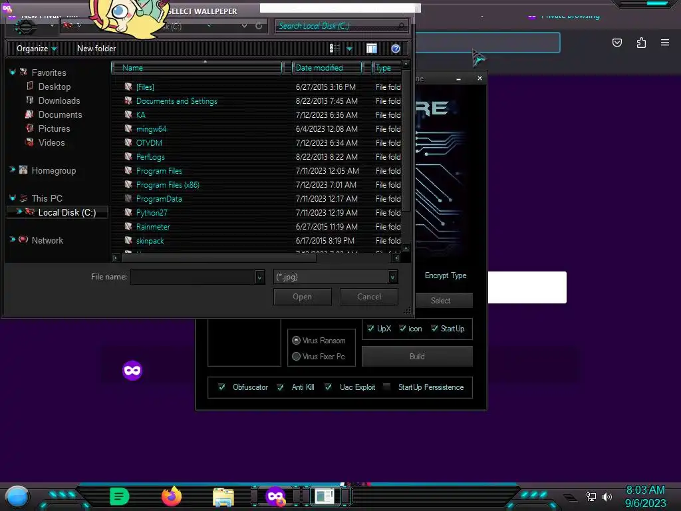The height and width of the screenshot is (511, 681).
Task: Select the Network item
Action: [x=47, y=240]
